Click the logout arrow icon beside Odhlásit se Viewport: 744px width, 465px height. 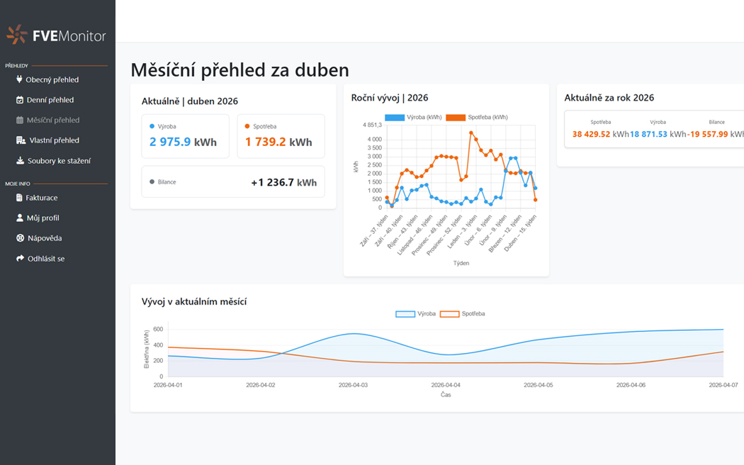point(20,259)
